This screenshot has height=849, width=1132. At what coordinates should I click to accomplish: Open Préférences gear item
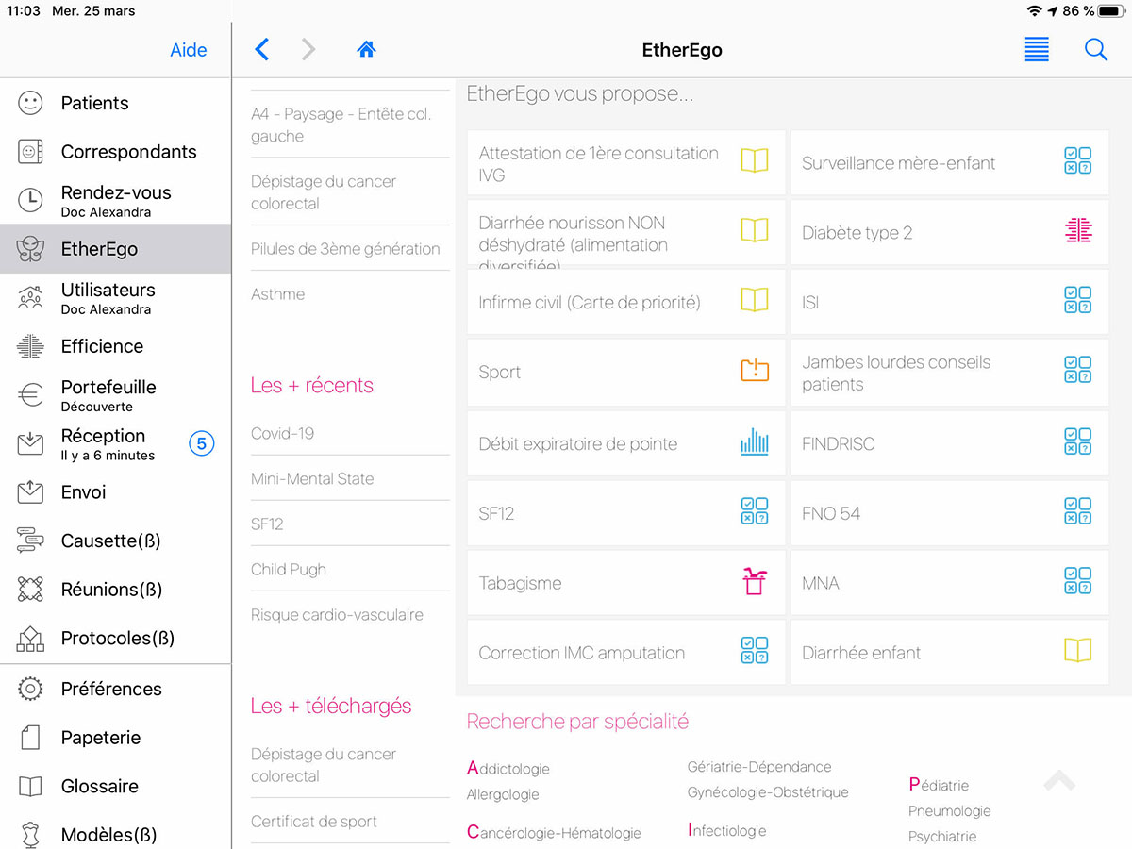(x=110, y=689)
